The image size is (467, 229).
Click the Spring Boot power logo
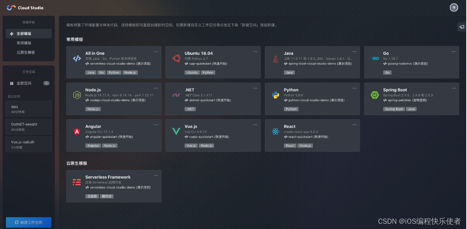point(375,95)
